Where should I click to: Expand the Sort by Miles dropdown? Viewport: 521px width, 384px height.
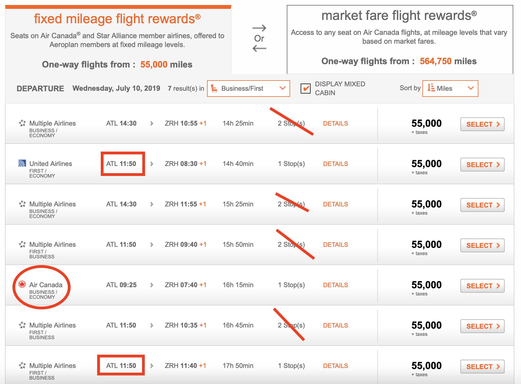(450, 89)
